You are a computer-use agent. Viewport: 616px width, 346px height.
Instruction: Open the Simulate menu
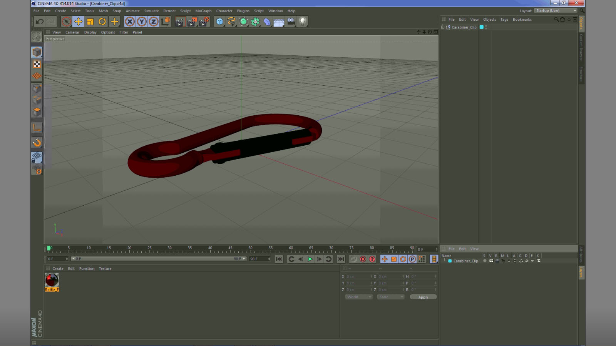point(151,11)
